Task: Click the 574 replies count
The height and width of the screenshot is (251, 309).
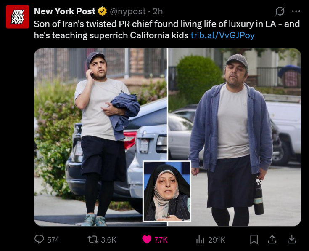Action: click(53, 240)
